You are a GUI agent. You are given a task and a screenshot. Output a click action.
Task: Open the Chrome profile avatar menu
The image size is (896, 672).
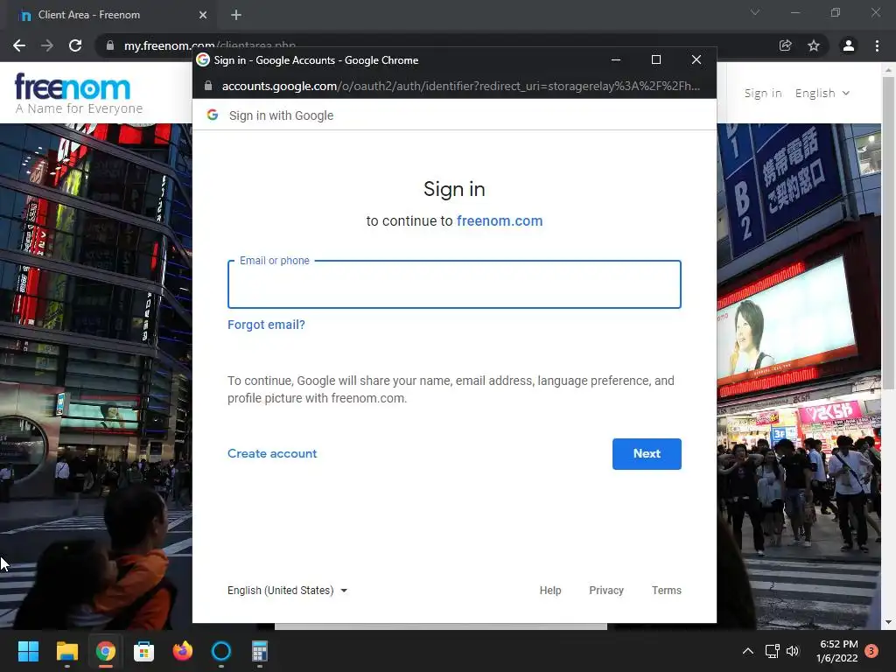[x=849, y=45]
